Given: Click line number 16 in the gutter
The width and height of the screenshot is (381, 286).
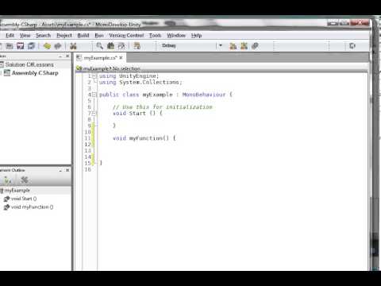Looking at the screenshot, I should point(87,169).
